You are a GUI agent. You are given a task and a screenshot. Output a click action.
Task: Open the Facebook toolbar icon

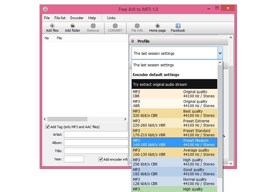178,26
